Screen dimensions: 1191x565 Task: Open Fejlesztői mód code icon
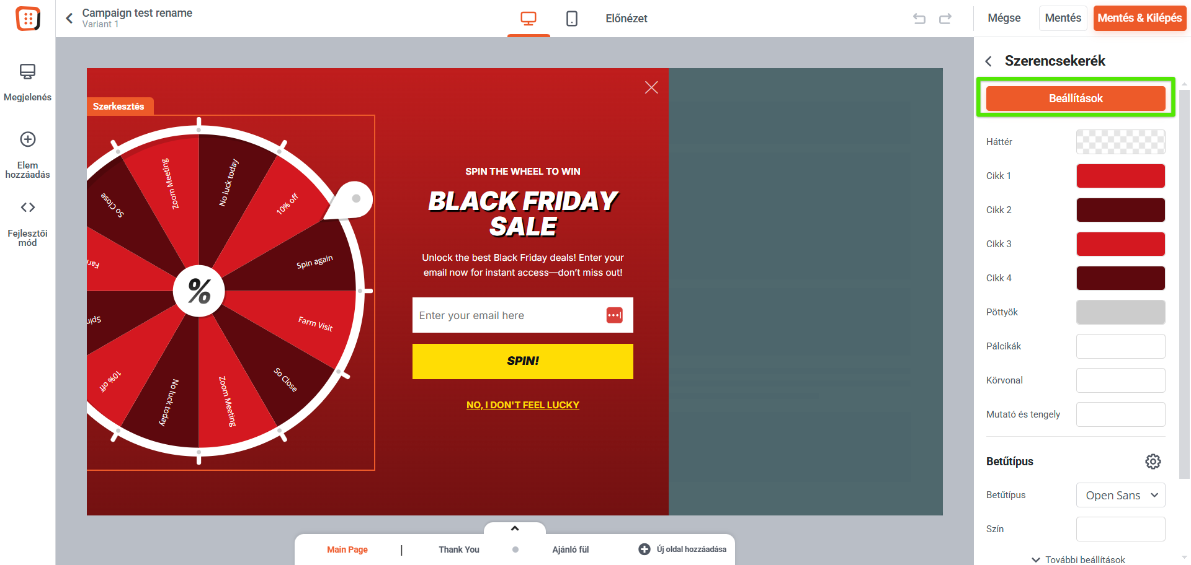tap(27, 224)
